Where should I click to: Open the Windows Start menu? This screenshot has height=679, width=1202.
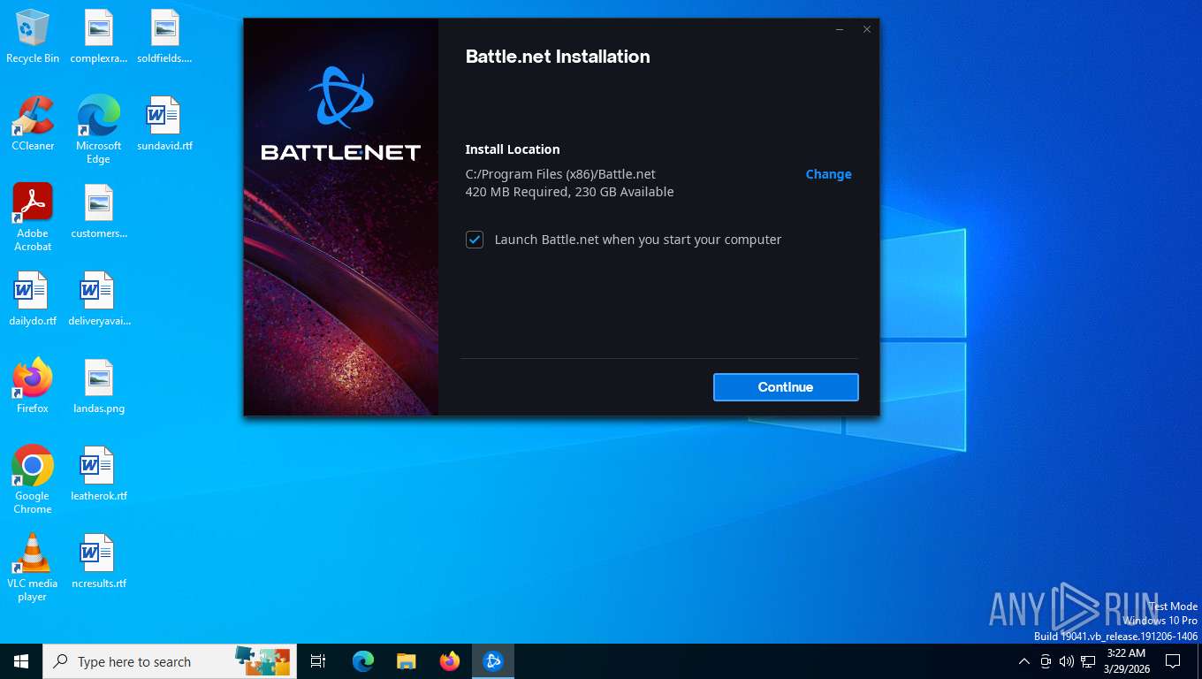[21, 661]
